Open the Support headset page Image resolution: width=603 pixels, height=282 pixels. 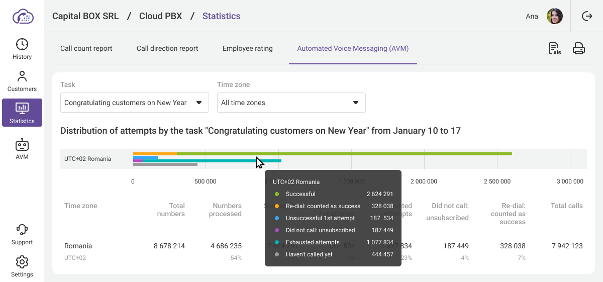click(x=22, y=235)
